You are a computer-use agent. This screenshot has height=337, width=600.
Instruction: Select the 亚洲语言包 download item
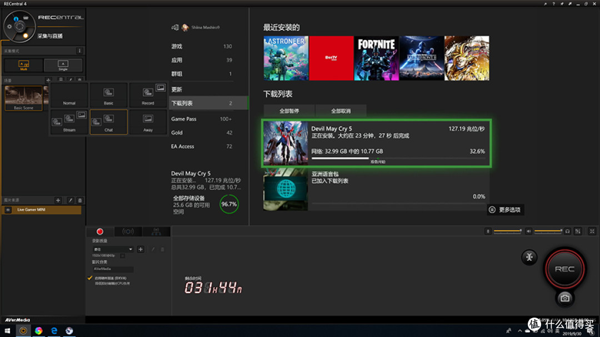point(377,190)
